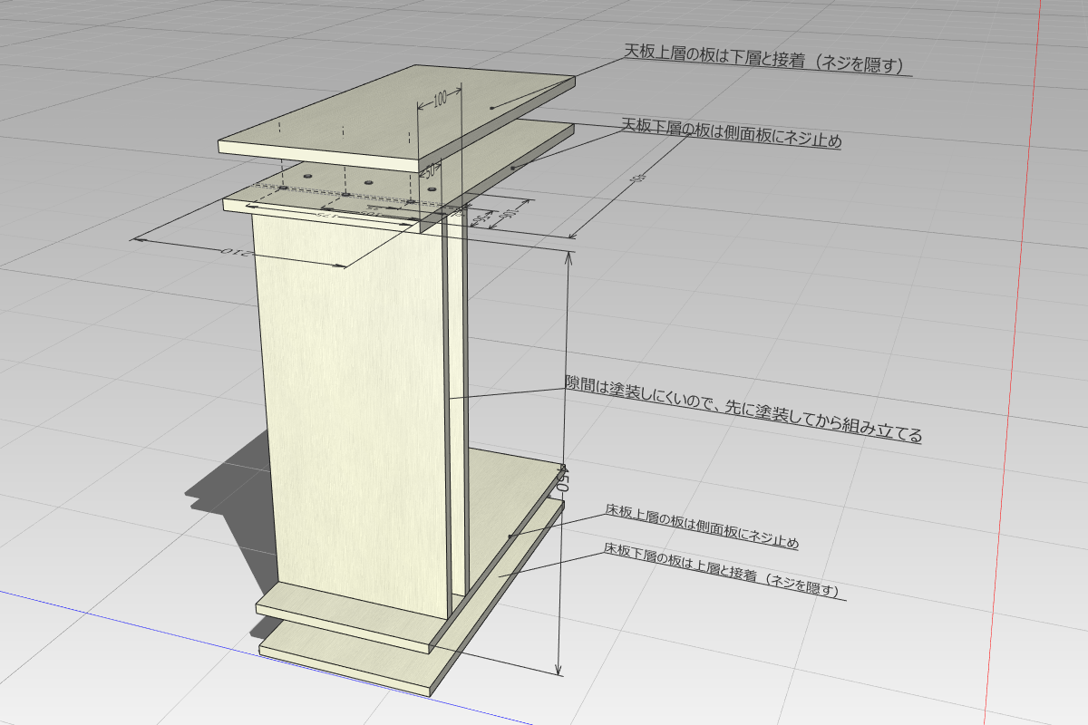Select the annotation 天板下層の板は側面板にネジ止め
Image resolution: width=1088 pixels, height=725 pixels.
click(732, 133)
